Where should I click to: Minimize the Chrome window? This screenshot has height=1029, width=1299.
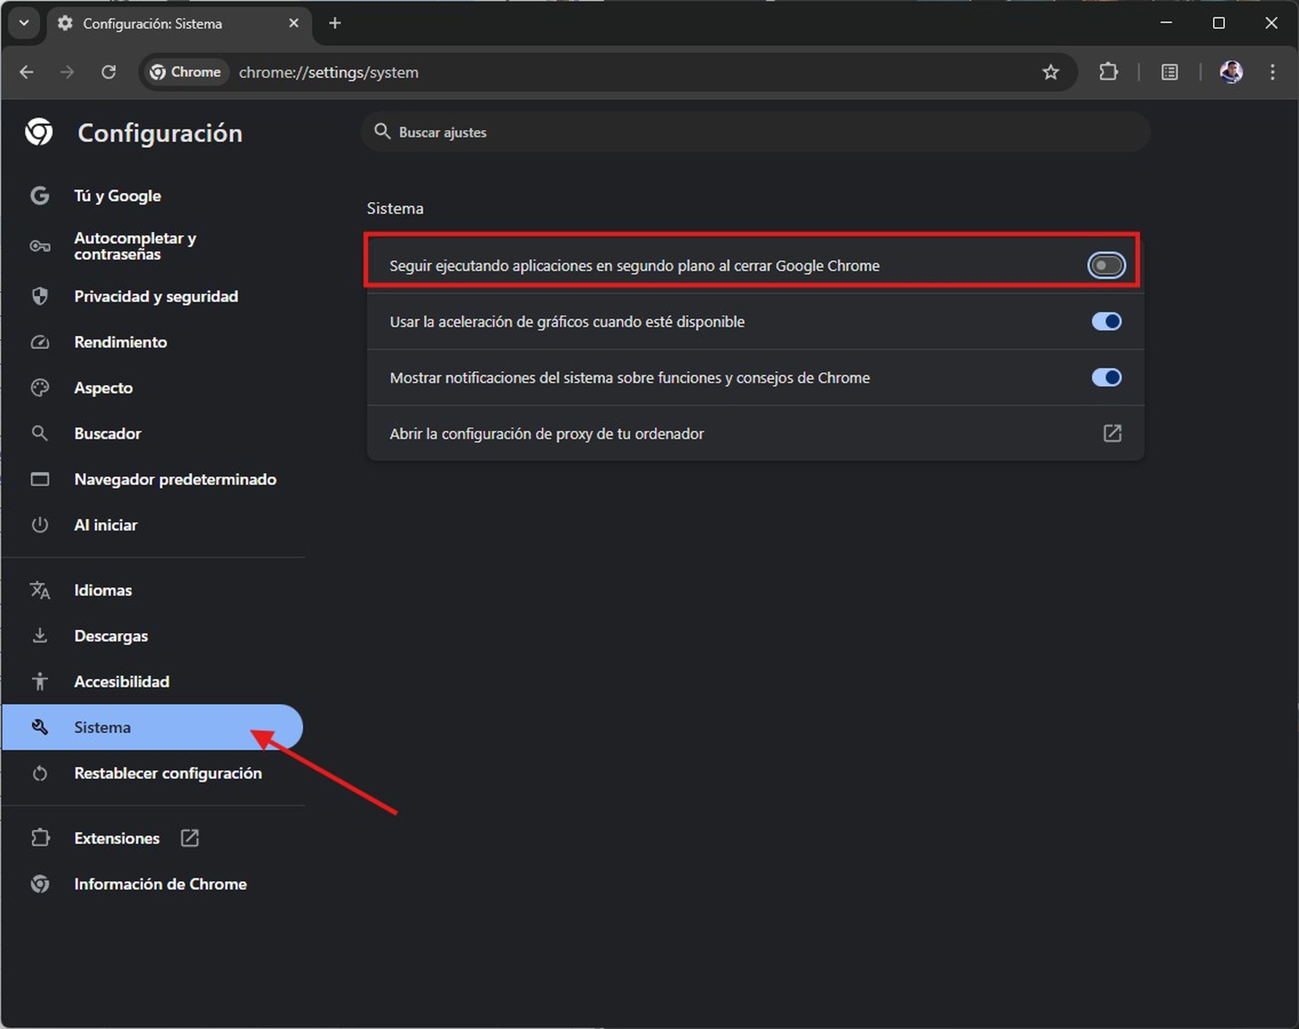point(1166,23)
